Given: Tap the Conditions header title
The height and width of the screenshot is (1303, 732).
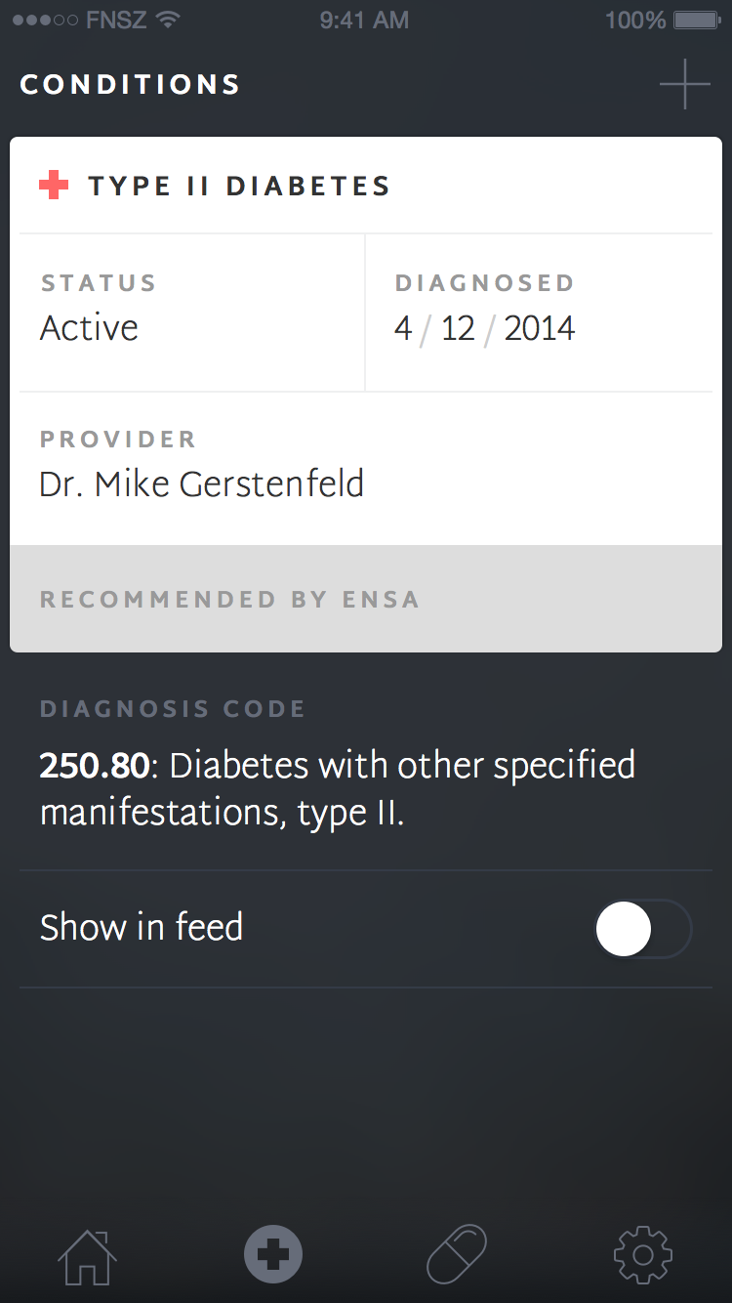Looking at the screenshot, I should 130,85.
